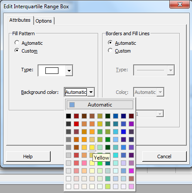The height and width of the screenshot is (193, 192).
Task: Select the white swatch in the palette
Action: click(69, 186)
